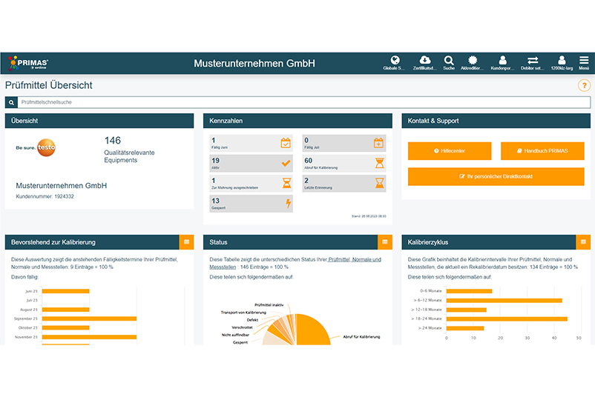Click the Kennzahlen panel header
595x397 pixels.
point(297,121)
